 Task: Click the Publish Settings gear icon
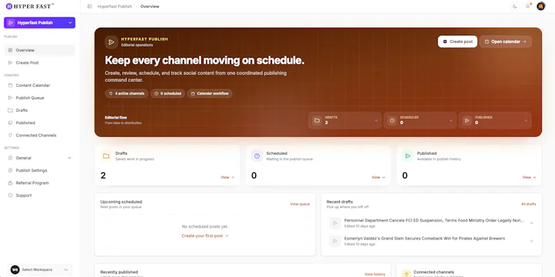[x=10, y=170]
